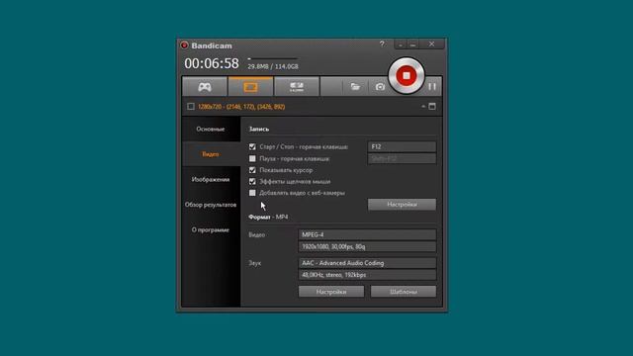The width and height of the screenshot is (633, 356).
Task: Toggle Старт / Стоп hotkey checkbox
Action: pos(252,147)
